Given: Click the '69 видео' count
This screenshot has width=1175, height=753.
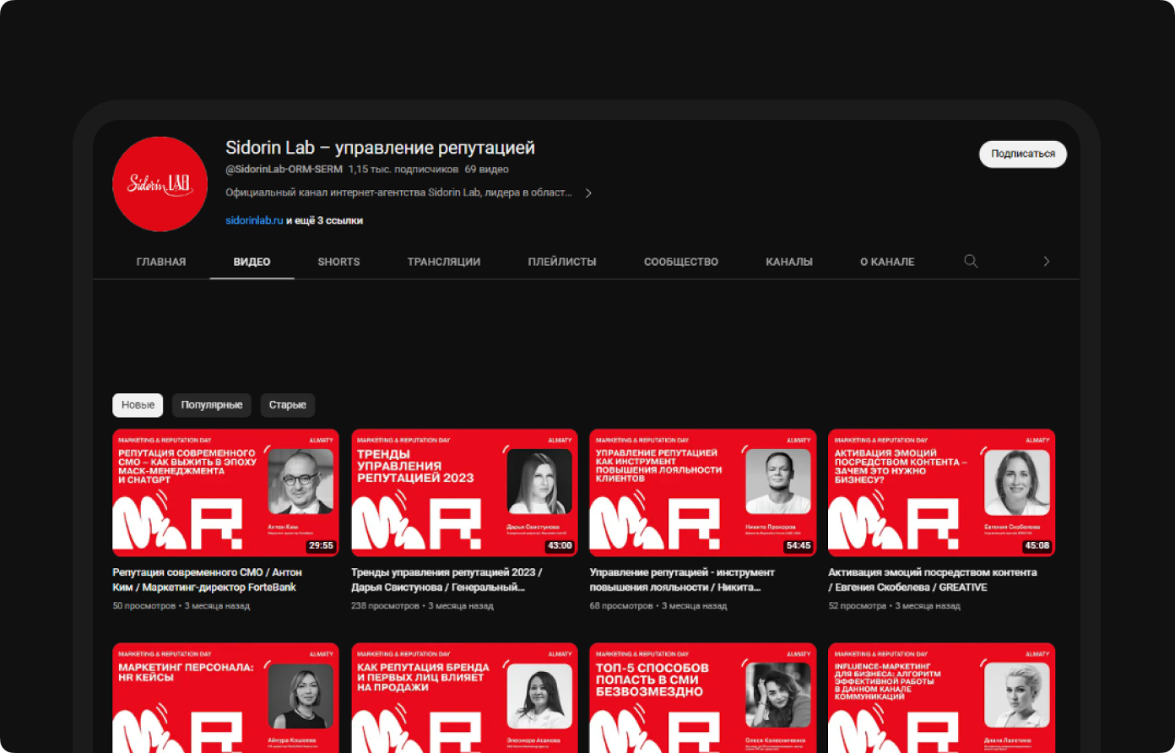Looking at the screenshot, I should pos(487,170).
